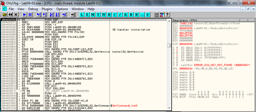Select the GetCommandLineA comment
256x112 pixels.
click(125, 106)
